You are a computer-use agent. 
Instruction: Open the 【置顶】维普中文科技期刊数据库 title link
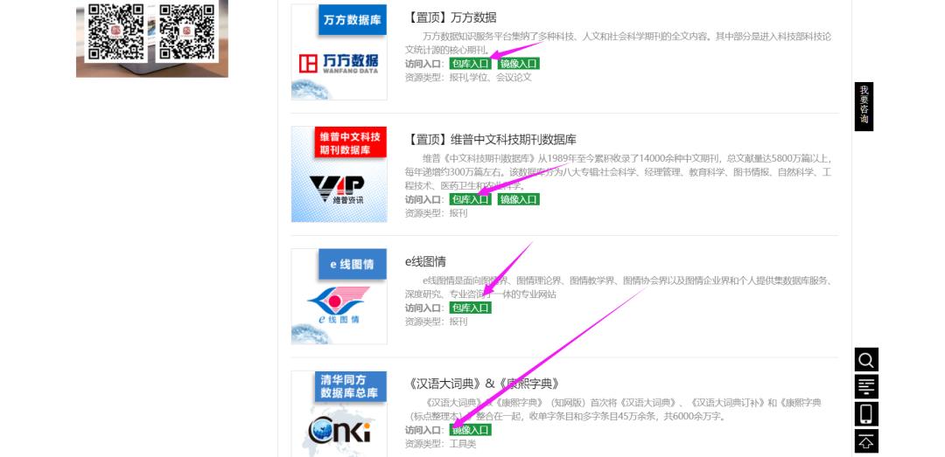click(x=491, y=140)
